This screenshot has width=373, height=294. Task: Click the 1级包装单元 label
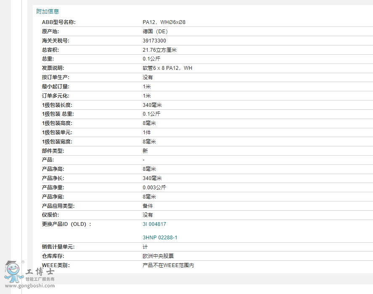click(x=57, y=132)
